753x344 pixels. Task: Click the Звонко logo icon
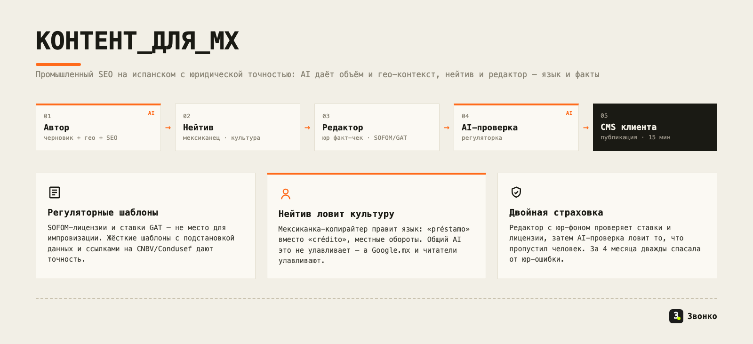point(676,316)
